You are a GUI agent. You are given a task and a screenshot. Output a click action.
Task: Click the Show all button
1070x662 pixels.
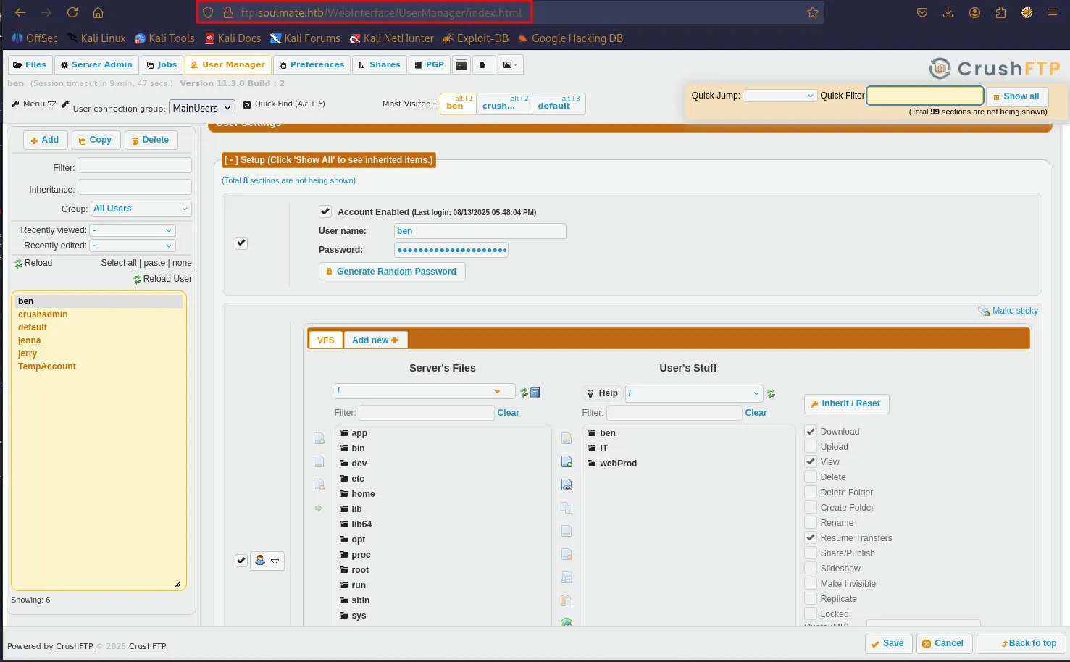click(1016, 96)
